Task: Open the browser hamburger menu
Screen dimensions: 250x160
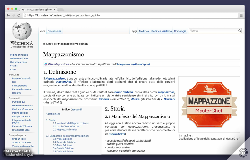Action: (x=241, y=15)
